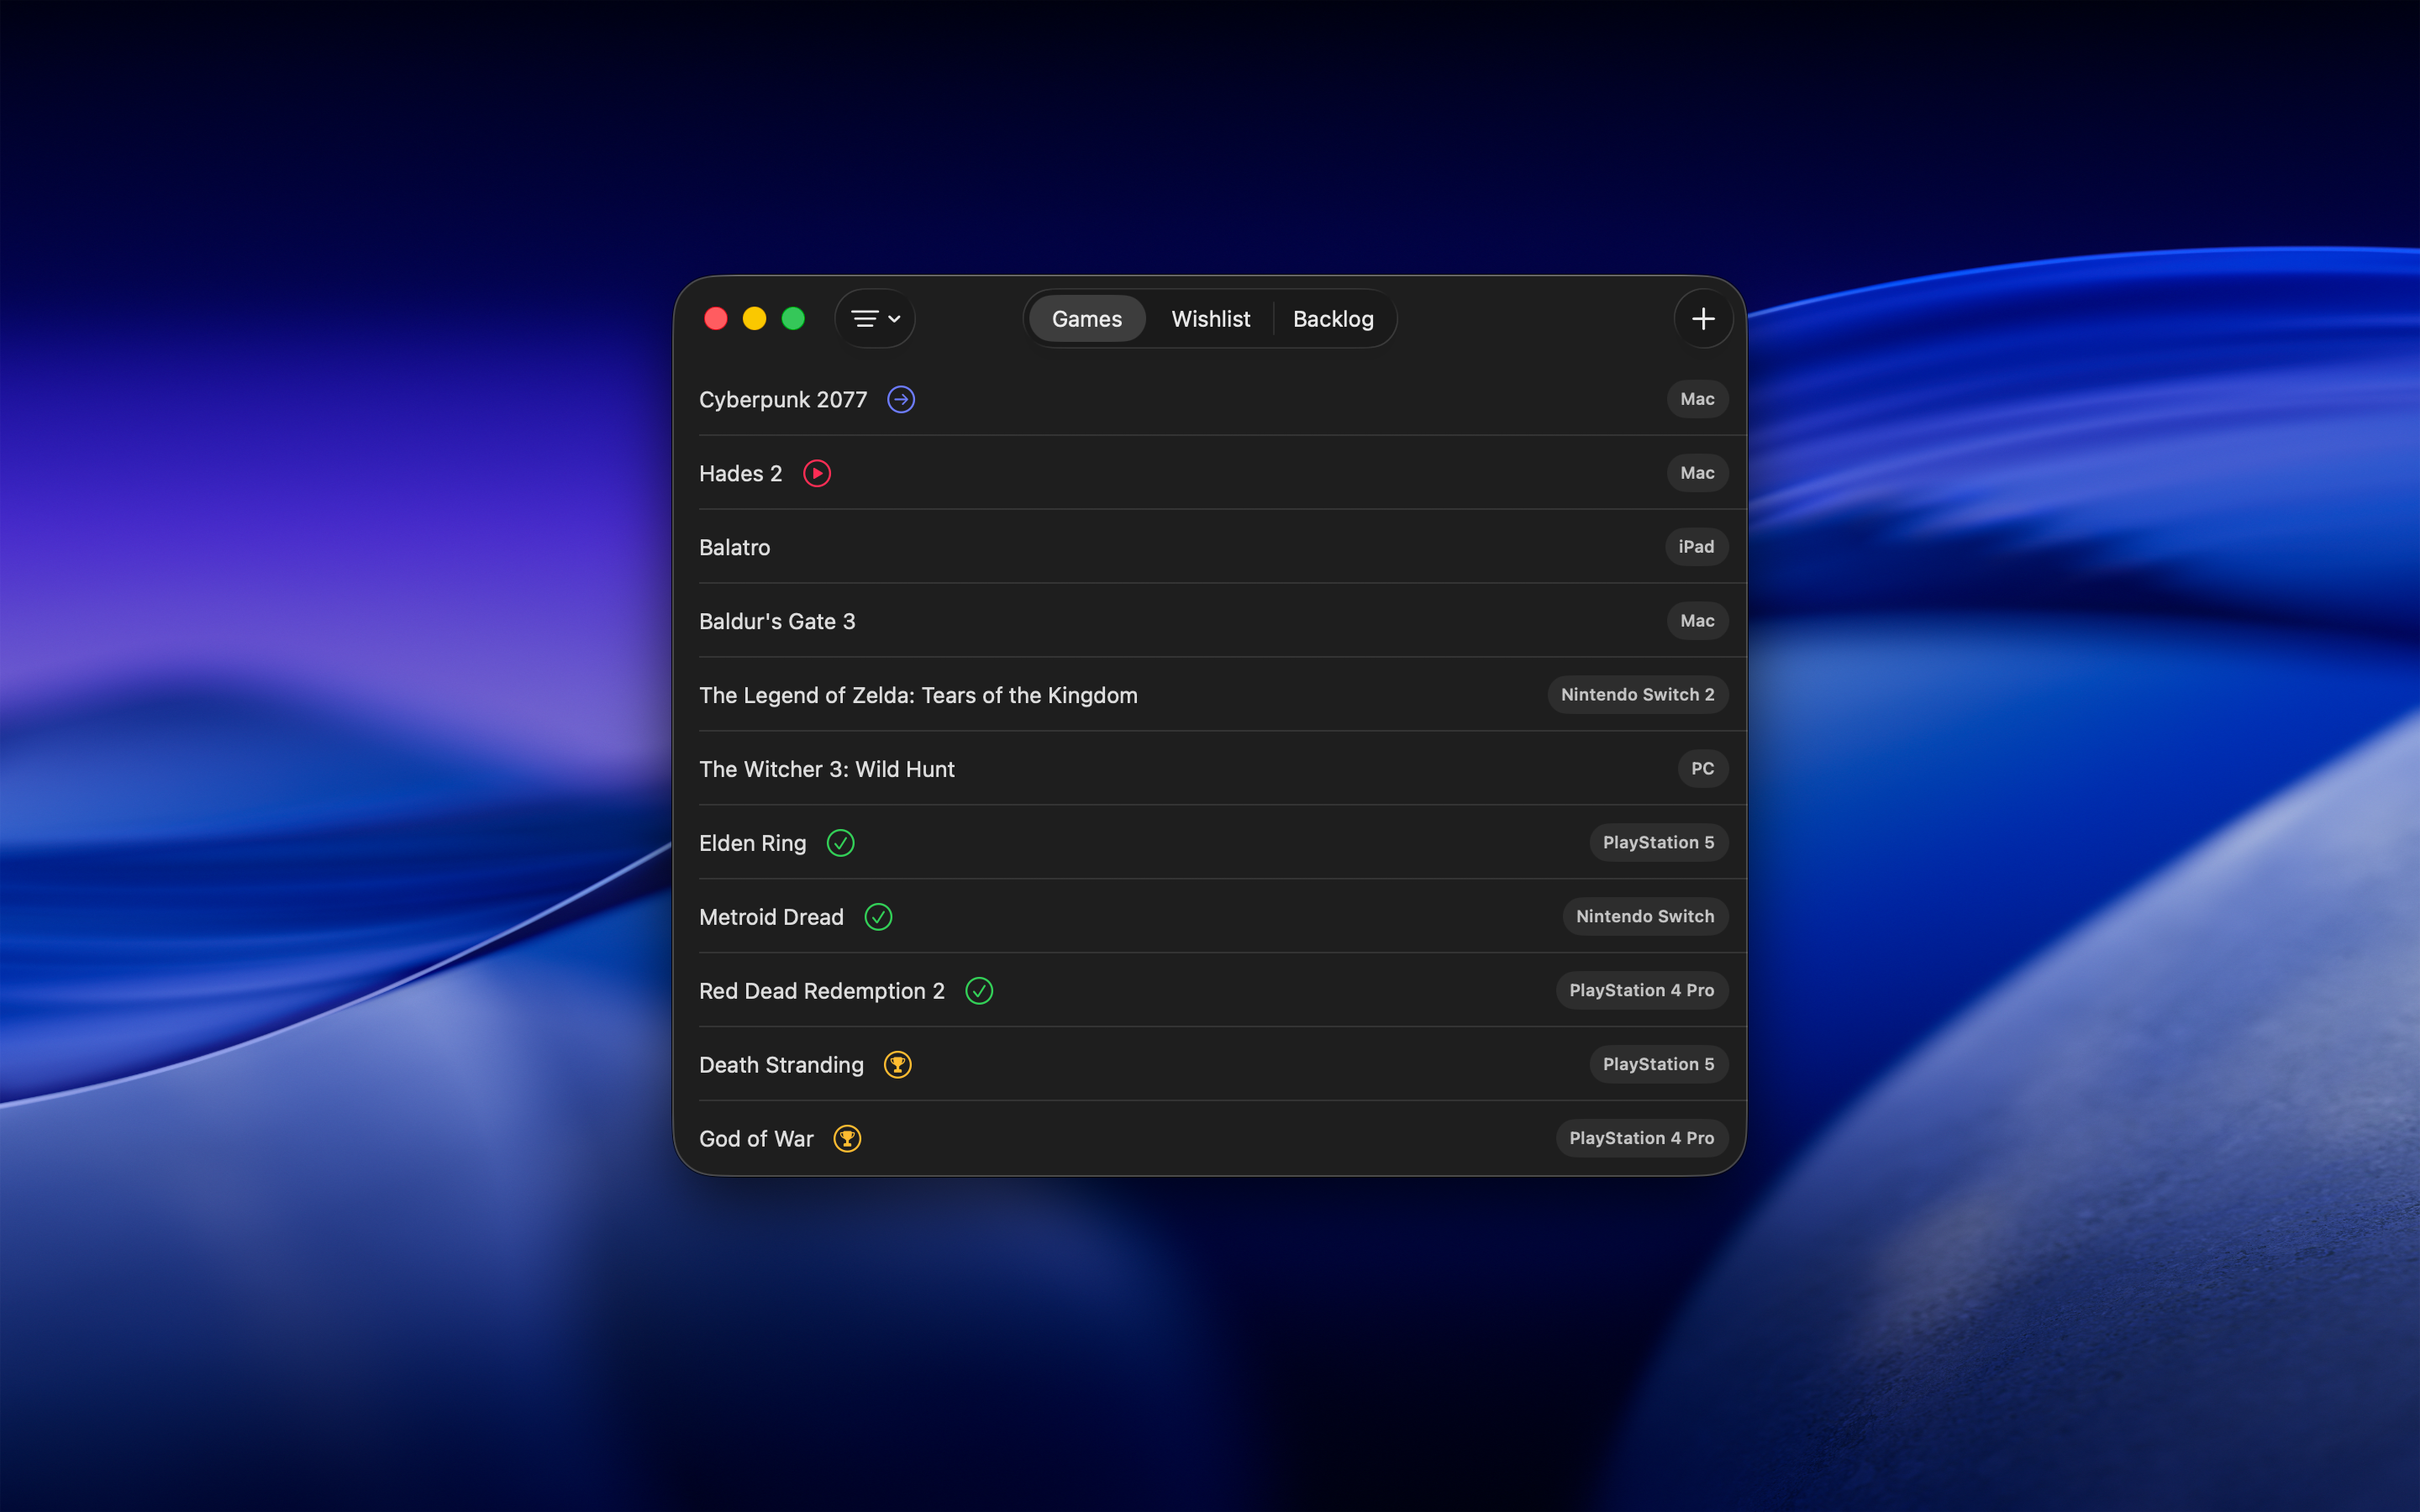Click the arrow status icon beside Cyberpunk 2077
The width and height of the screenshot is (2420, 1512).
click(x=901, y=399)
